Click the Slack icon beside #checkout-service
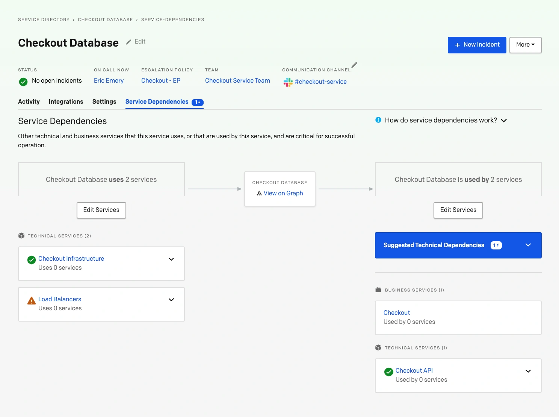Viewport: 559px width, 417px height. (x=288, y=82)
